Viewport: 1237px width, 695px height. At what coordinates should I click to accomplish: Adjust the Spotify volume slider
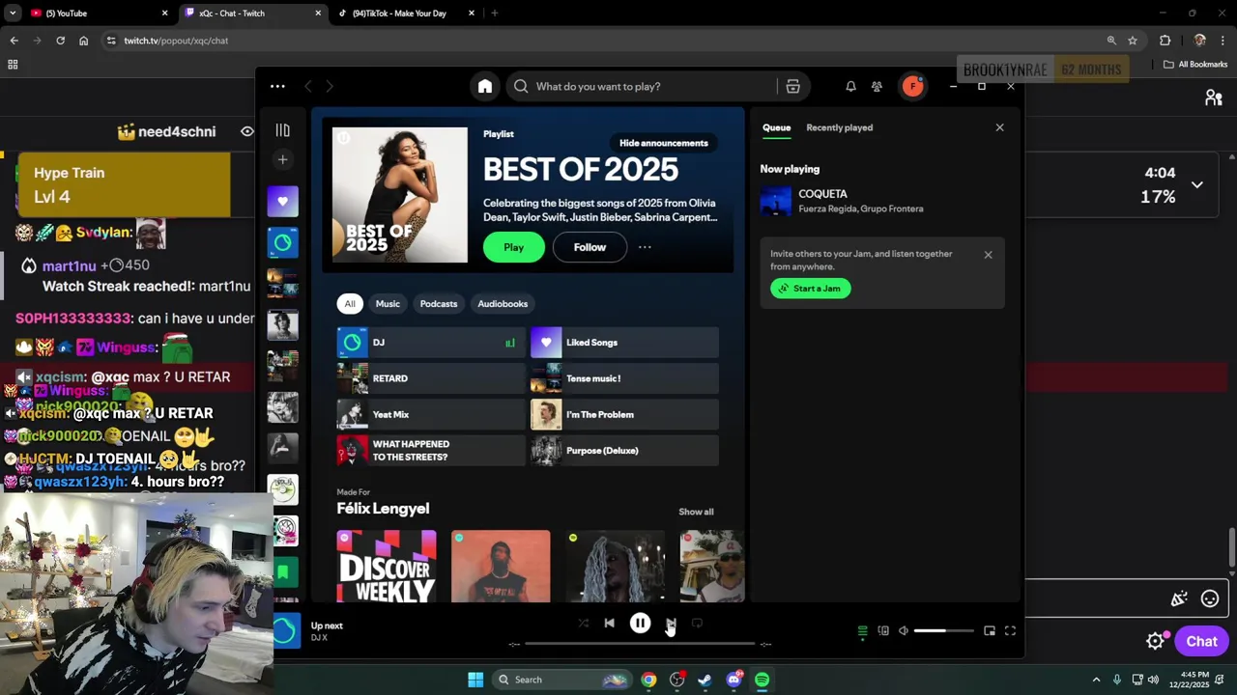click(x=943, y=631)
